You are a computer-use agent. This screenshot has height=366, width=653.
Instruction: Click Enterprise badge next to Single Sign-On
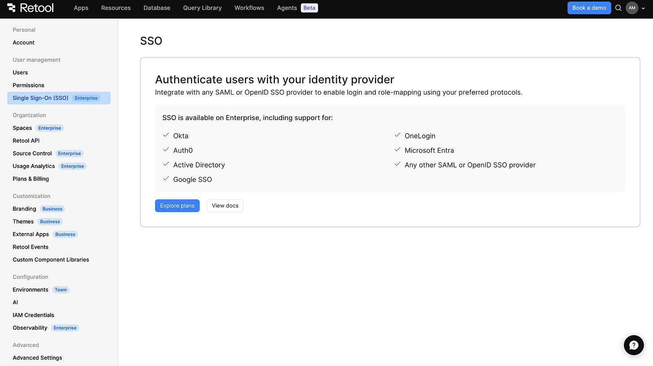[x=86, y=98]
